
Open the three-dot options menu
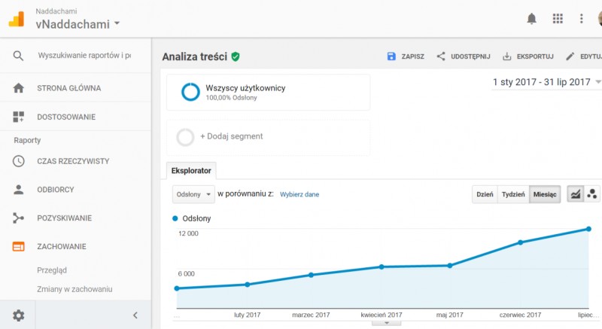(x=581, y=18)
